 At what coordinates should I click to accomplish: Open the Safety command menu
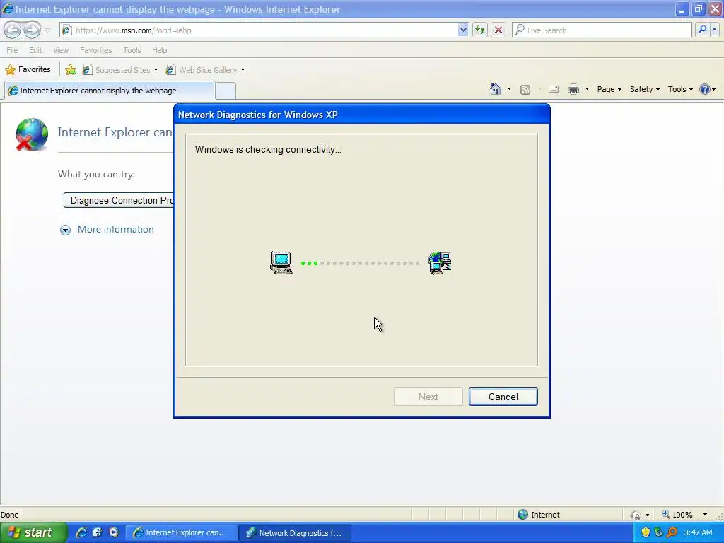click(x=645, y=89)
